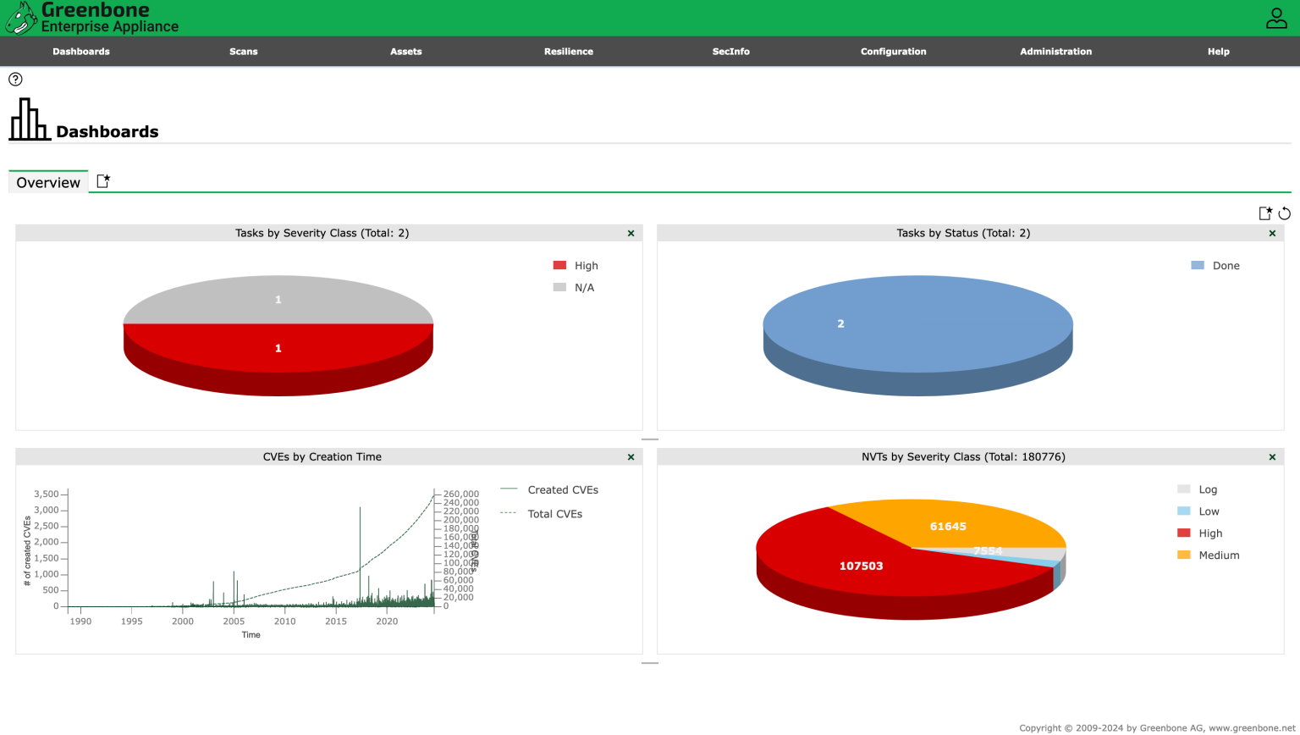
Task: Open a new dashboard tab with the star-page icon
Action: (102, 180)
